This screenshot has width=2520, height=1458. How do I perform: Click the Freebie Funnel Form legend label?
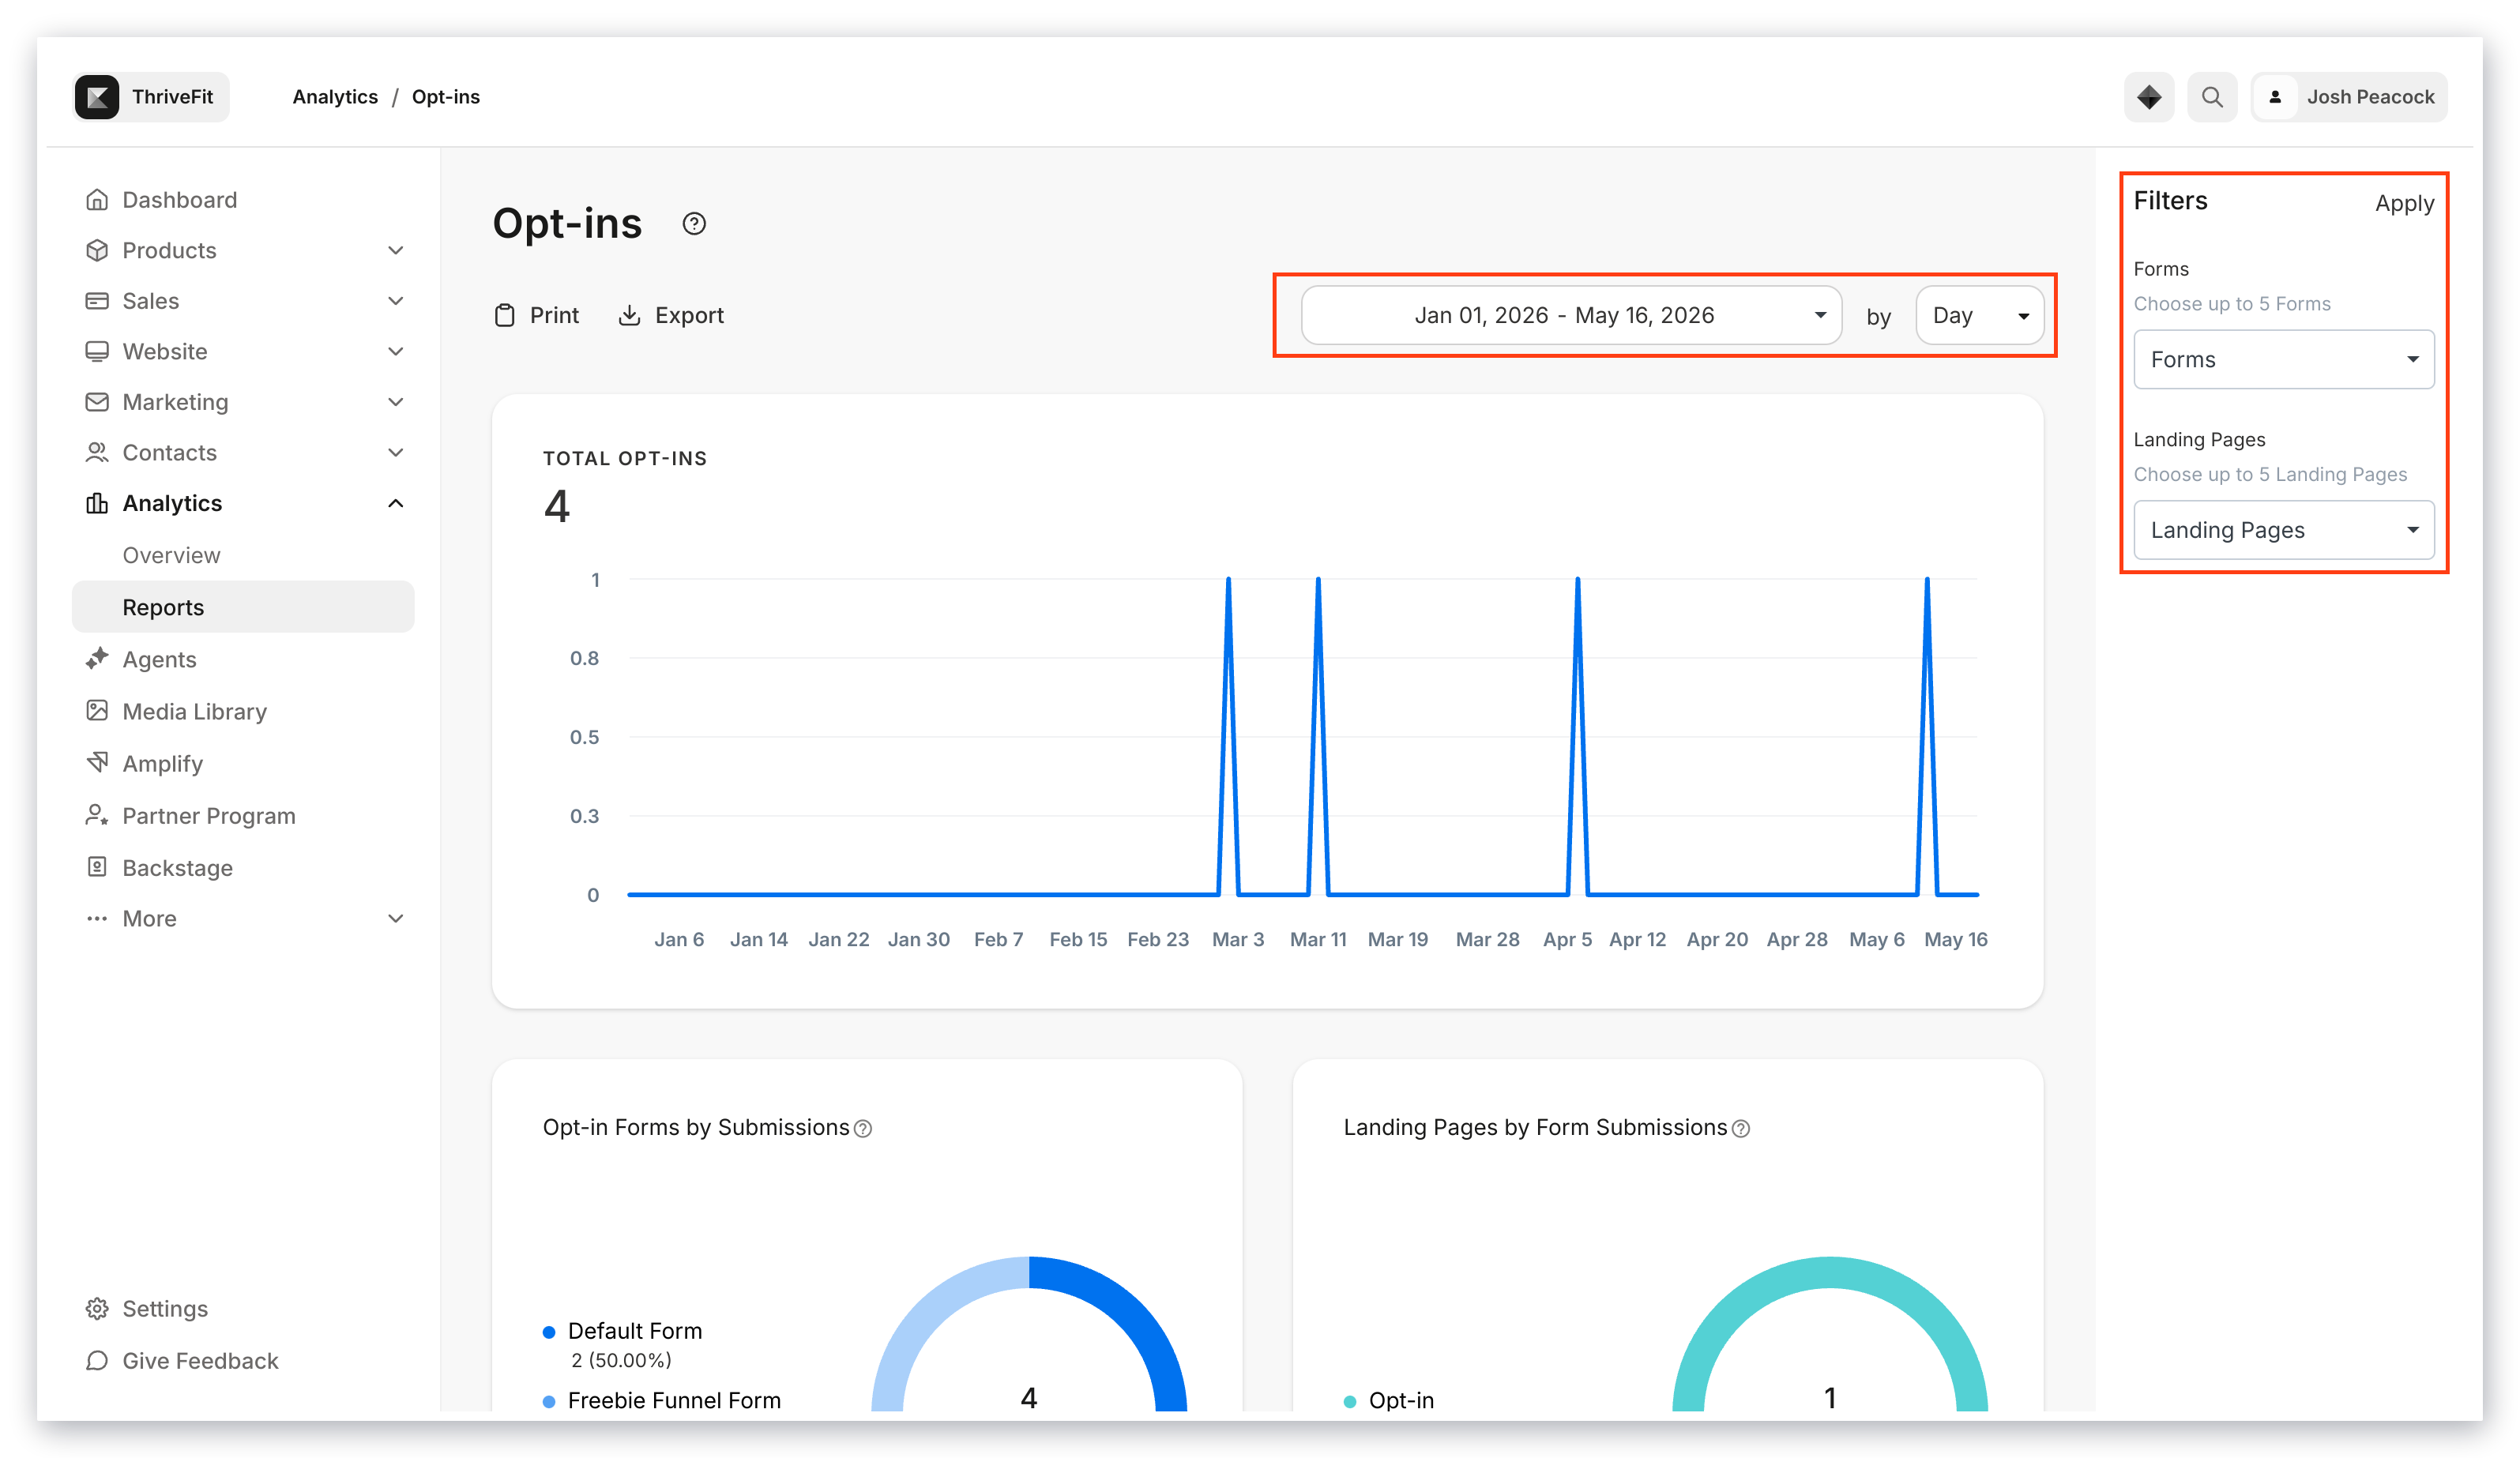(x=674, y=1400)
